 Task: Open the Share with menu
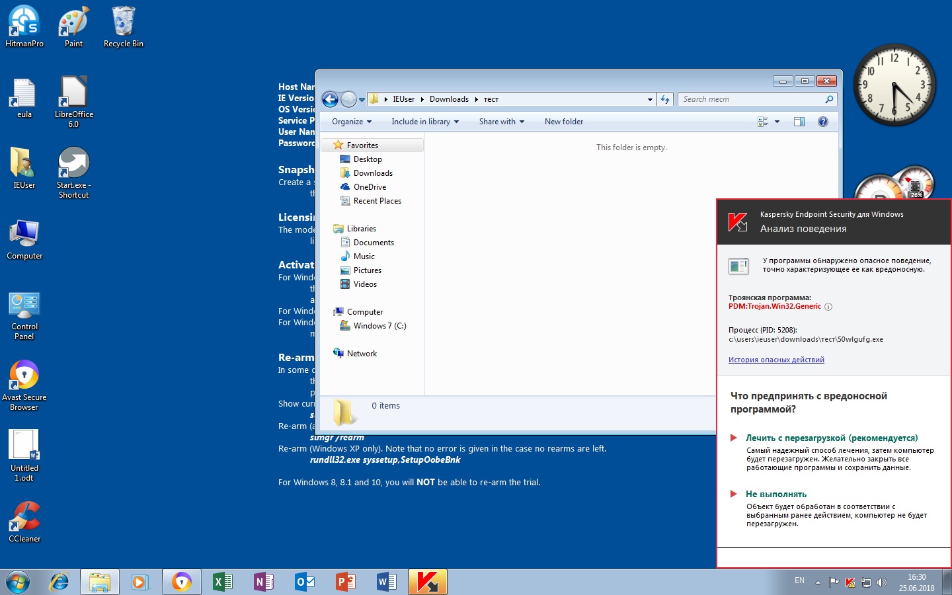point(502,122)
